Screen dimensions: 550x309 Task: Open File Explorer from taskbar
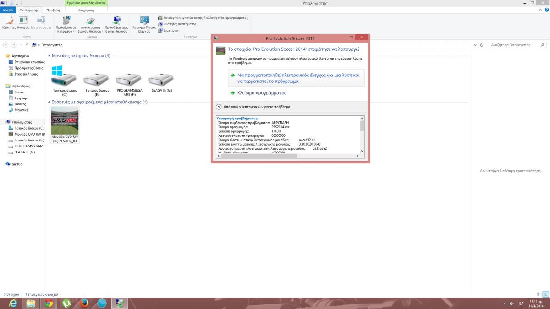pos(30,303)
